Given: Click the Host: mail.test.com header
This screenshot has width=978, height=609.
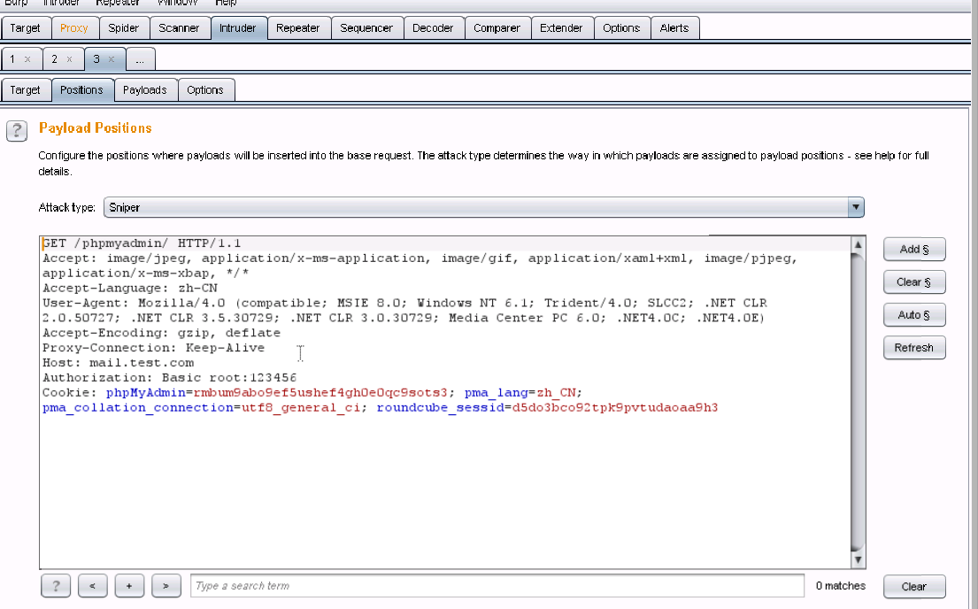Looking at the screenshot, I should [118, 363].
